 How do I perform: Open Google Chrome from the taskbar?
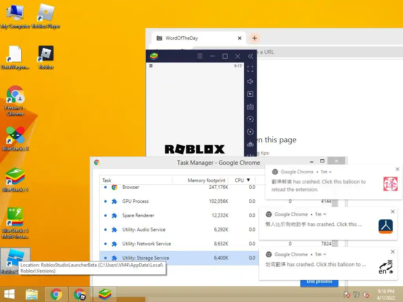[56, 294]
